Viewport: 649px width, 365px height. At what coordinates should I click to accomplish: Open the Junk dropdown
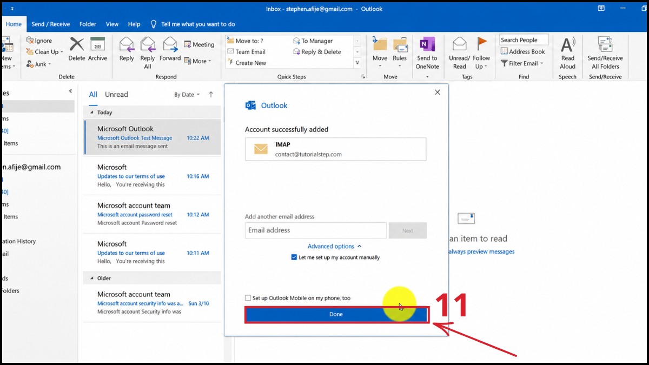pyautogui.click(x=38, y=64)
